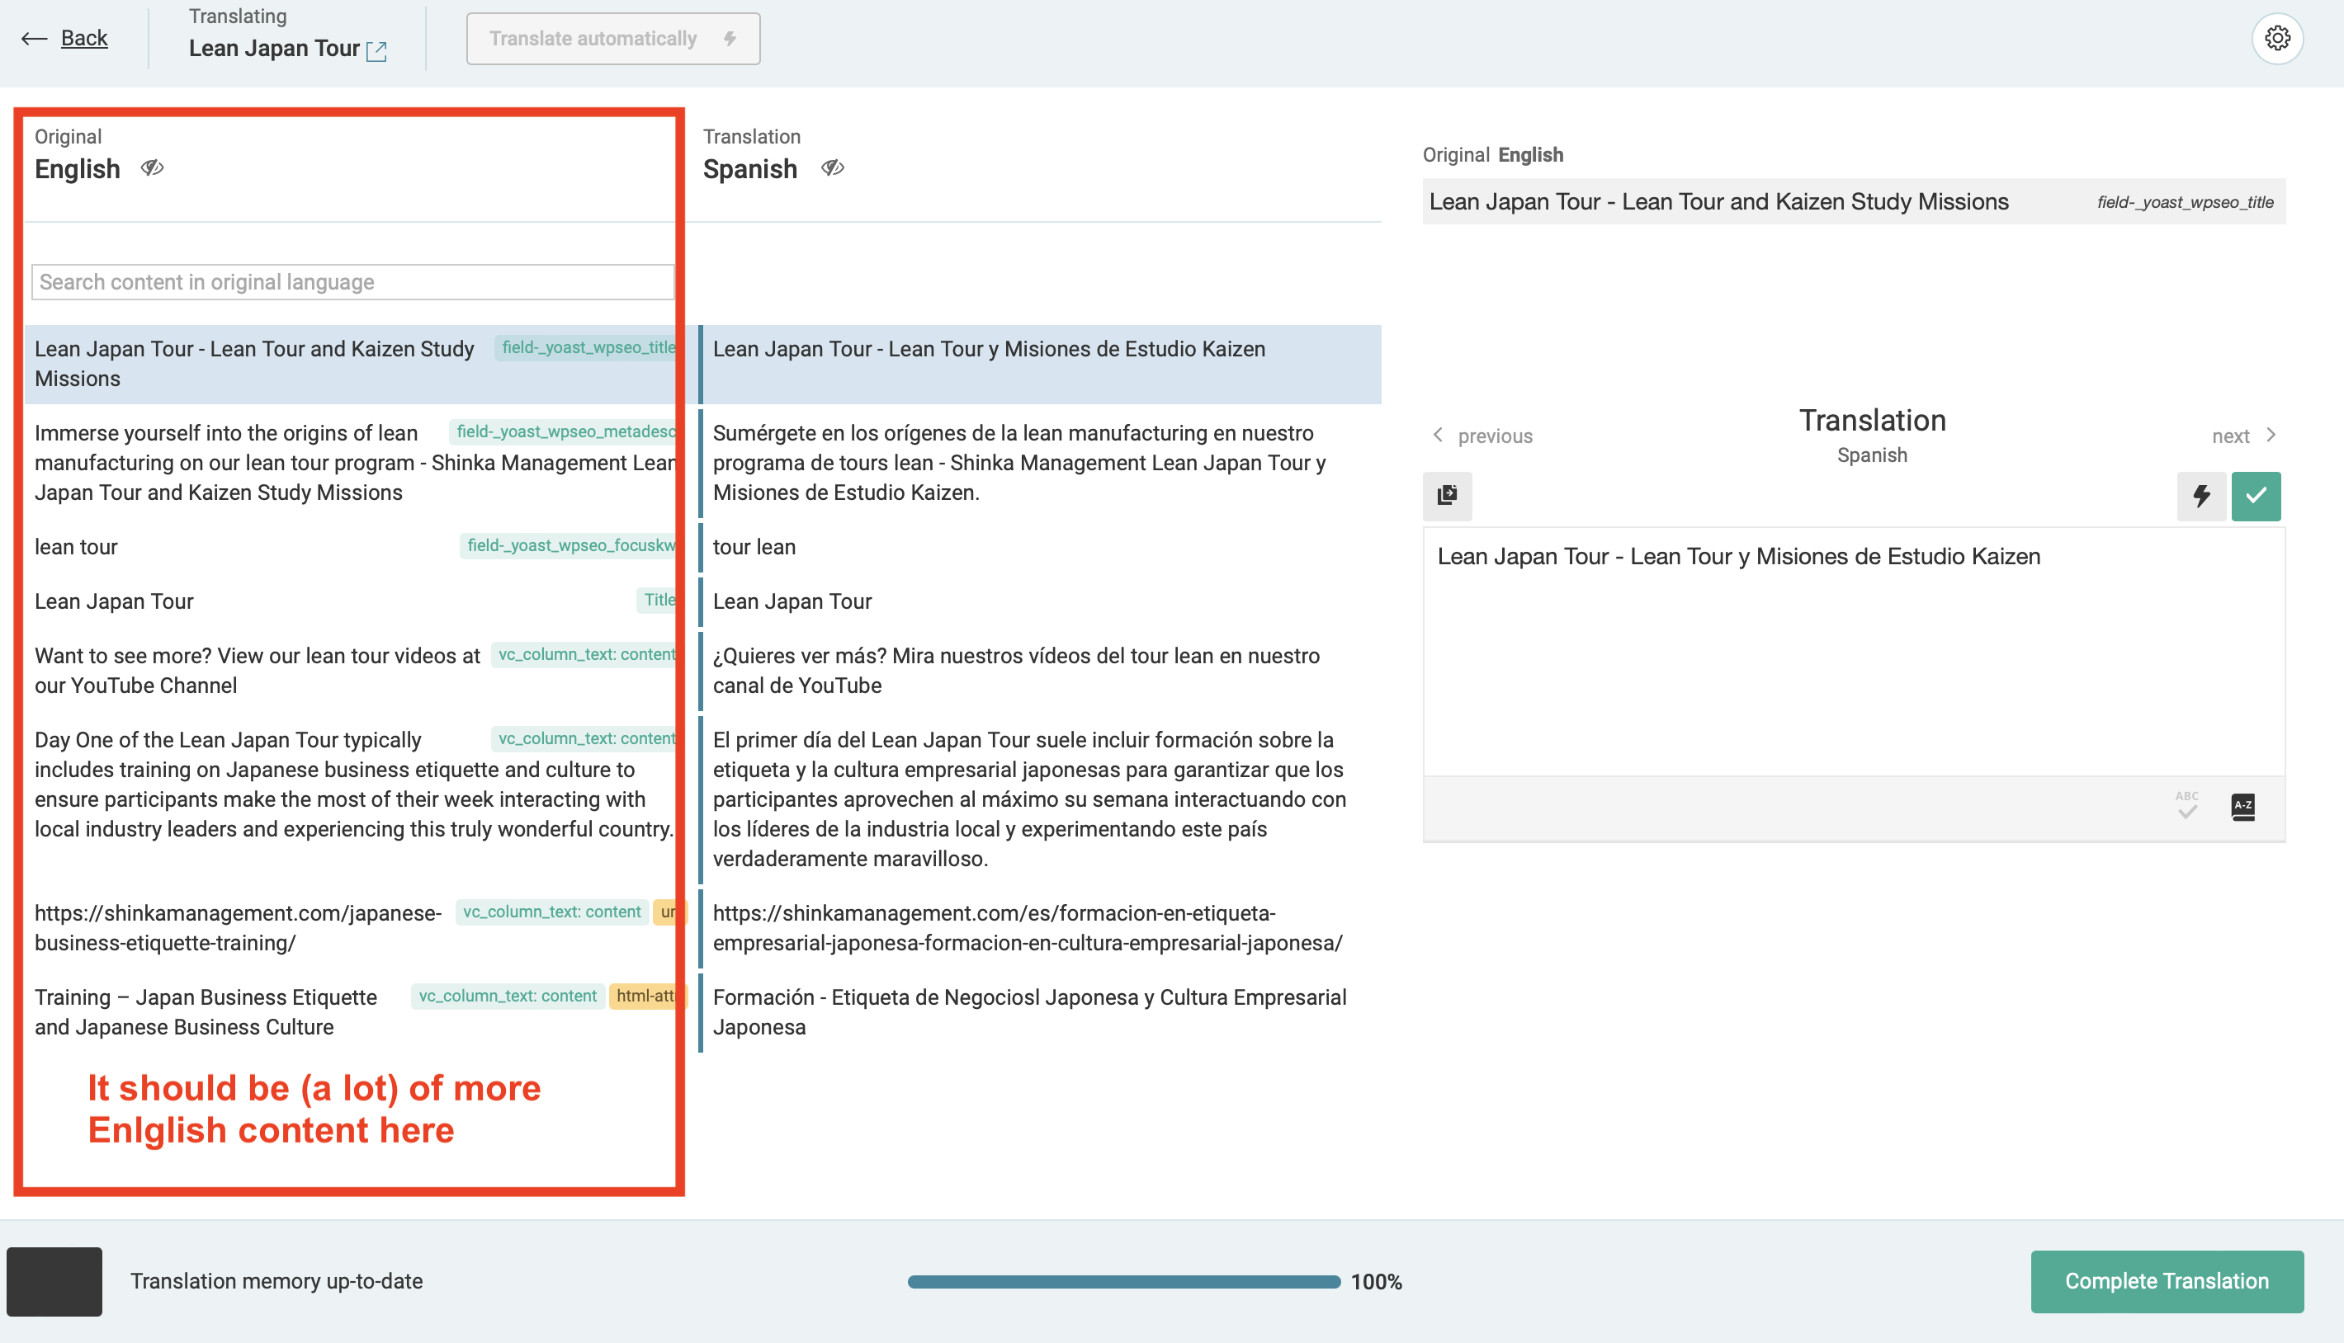Select the /es/formacion-en-etiqueta URL translation

[1040, 928]
